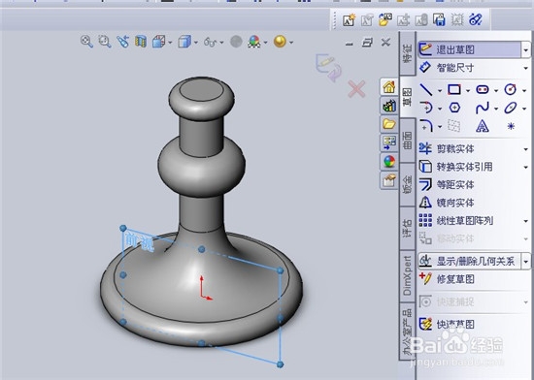
Task: Select the Spline sketch tool
Action: [x=483, y=108]
